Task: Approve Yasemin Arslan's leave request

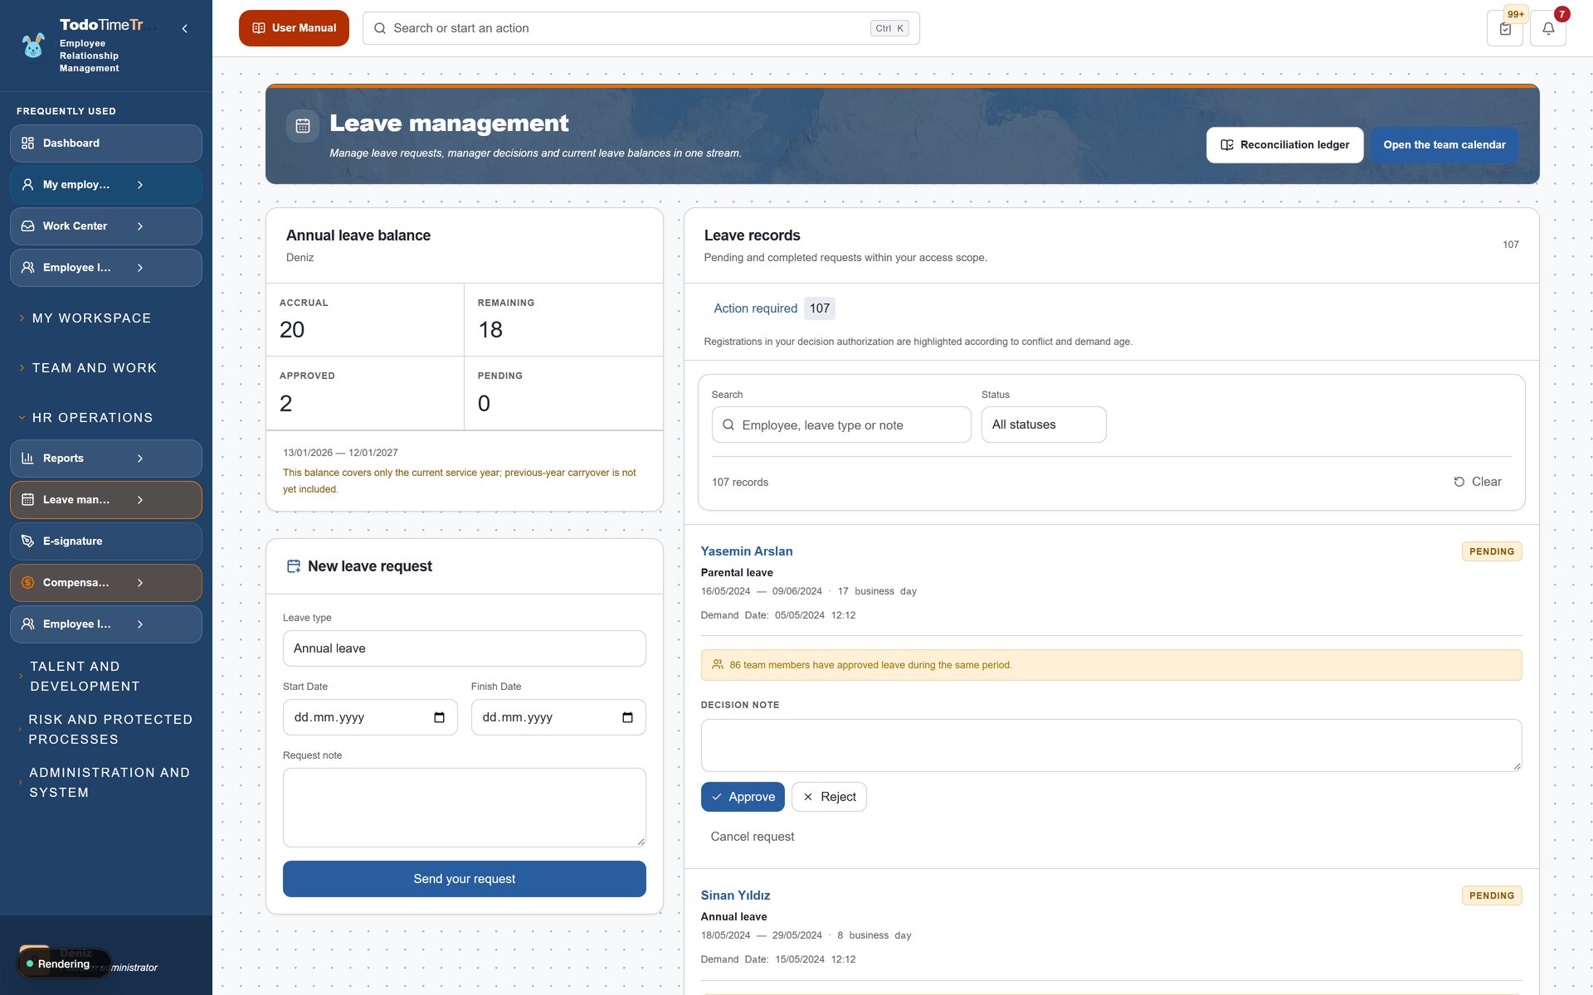Action: (743, 797)
